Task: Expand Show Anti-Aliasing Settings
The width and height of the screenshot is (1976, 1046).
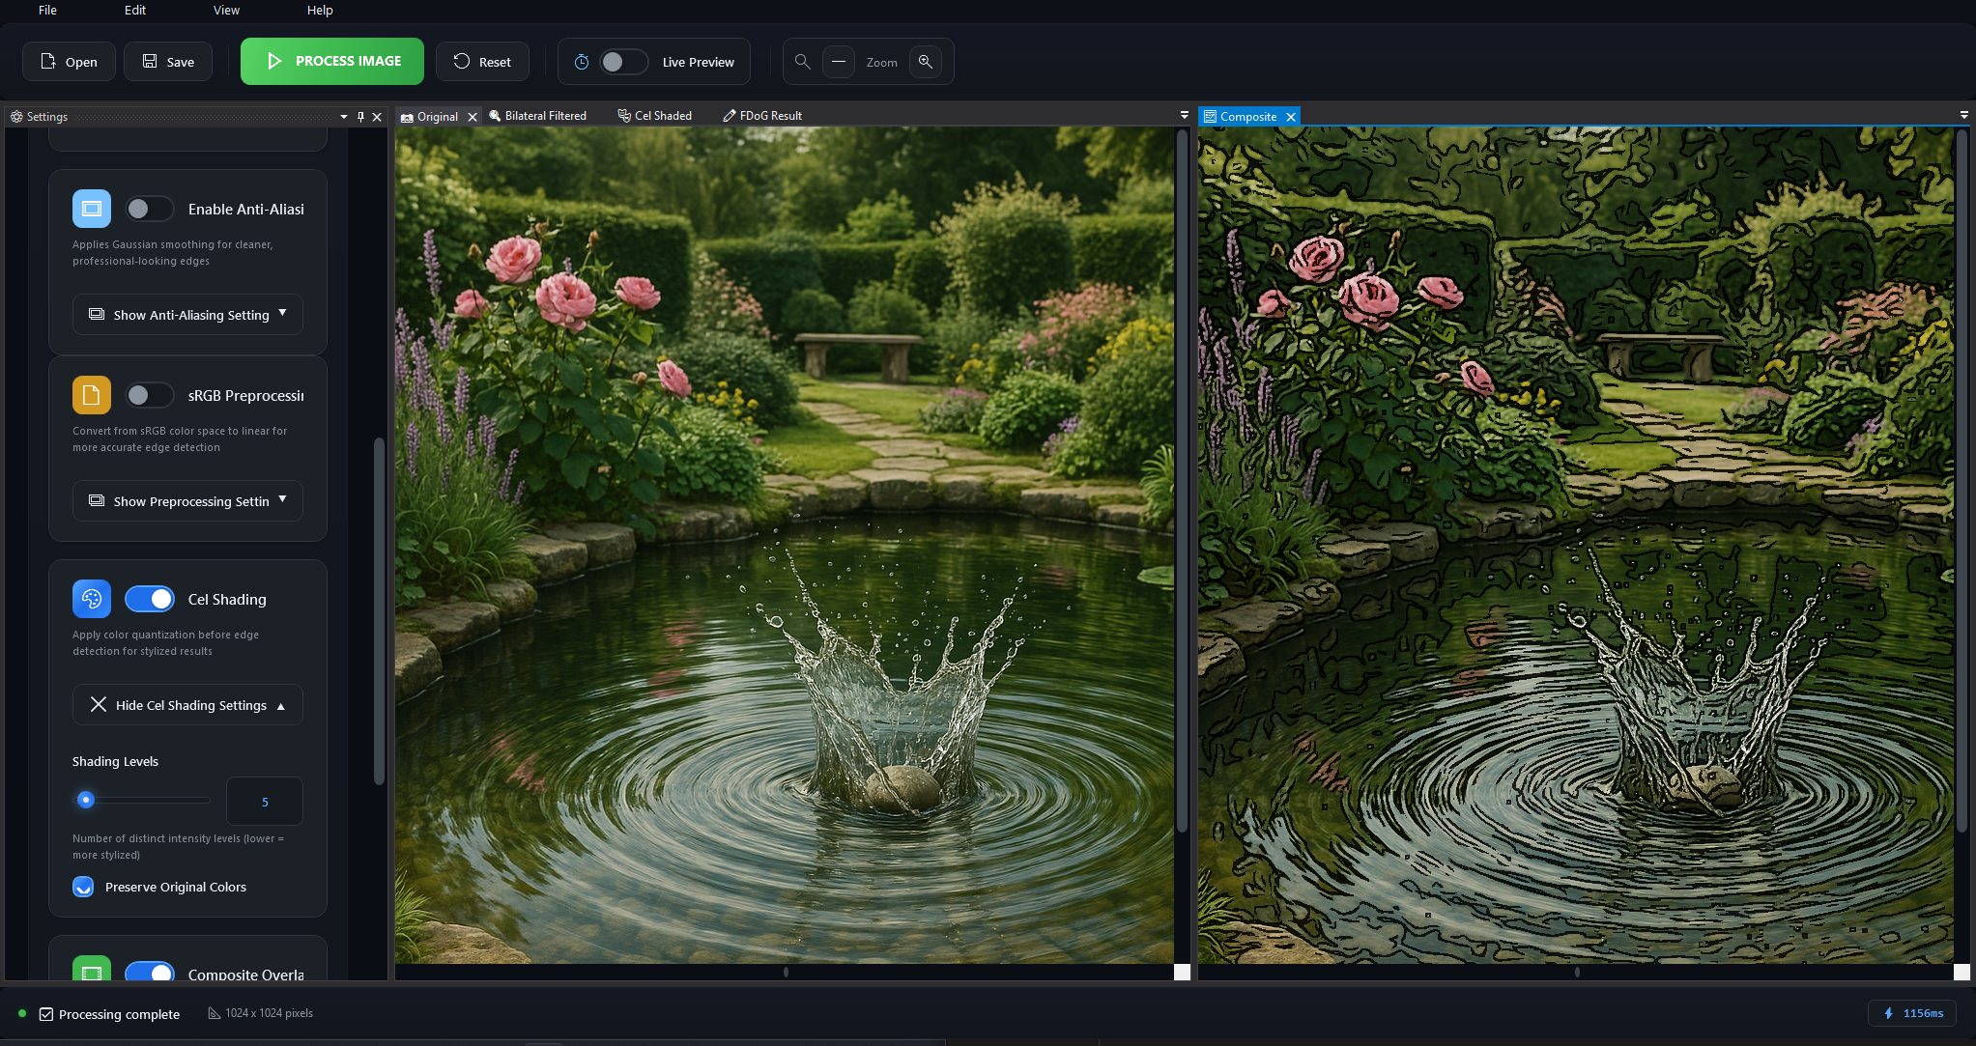Action: pos(188,315)
